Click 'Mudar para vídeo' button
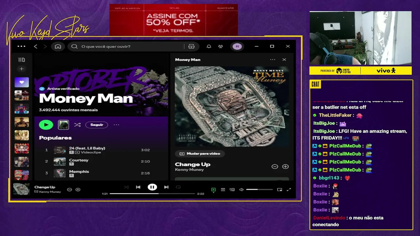 click(200, 153)
